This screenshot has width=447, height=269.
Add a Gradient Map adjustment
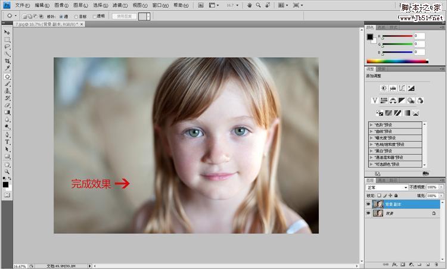pyautogui.click(x=406, y=113)
